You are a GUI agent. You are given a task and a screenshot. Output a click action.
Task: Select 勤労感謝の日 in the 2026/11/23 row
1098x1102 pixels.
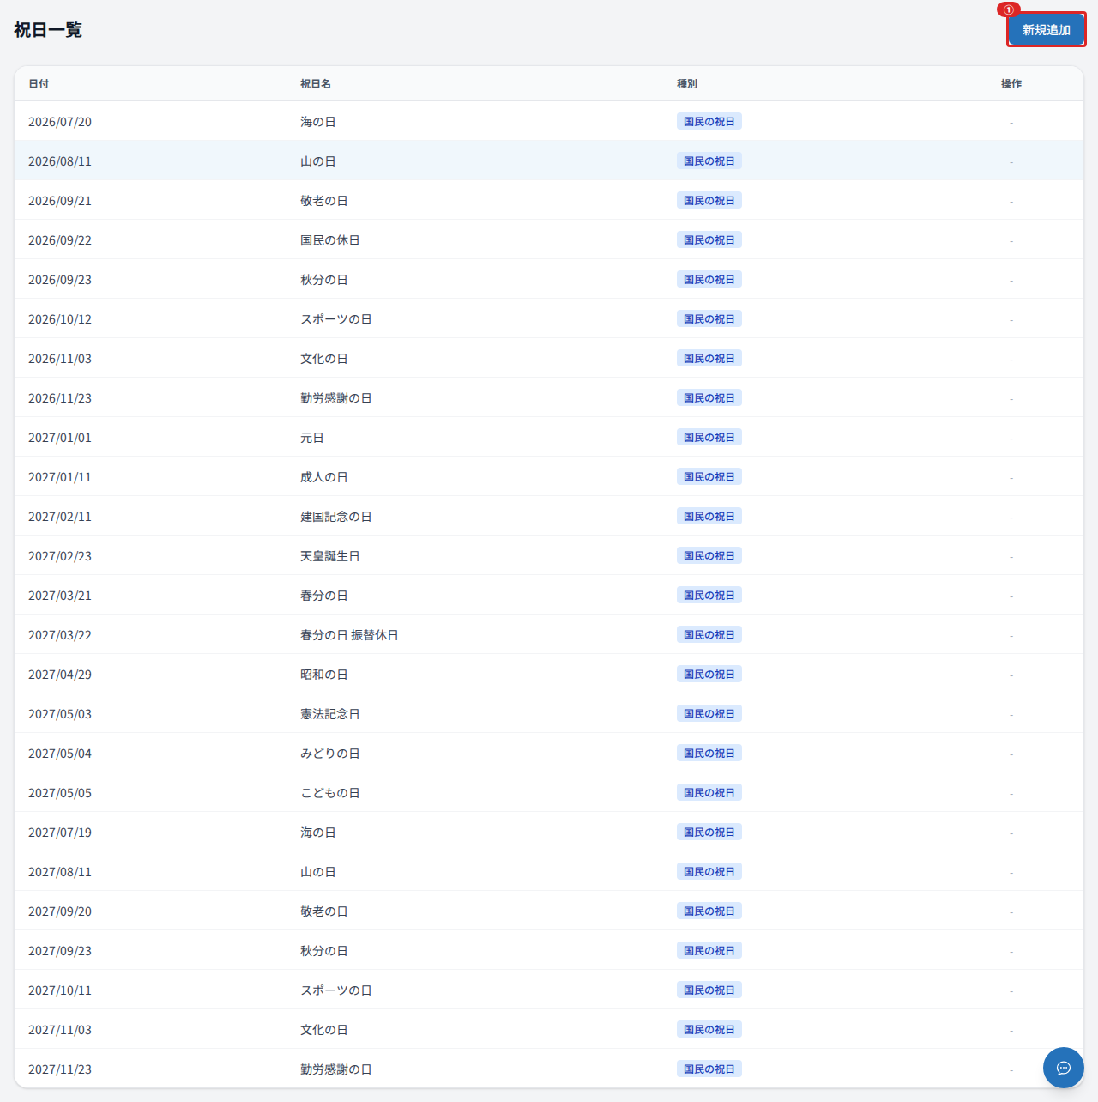click(336, 398)
